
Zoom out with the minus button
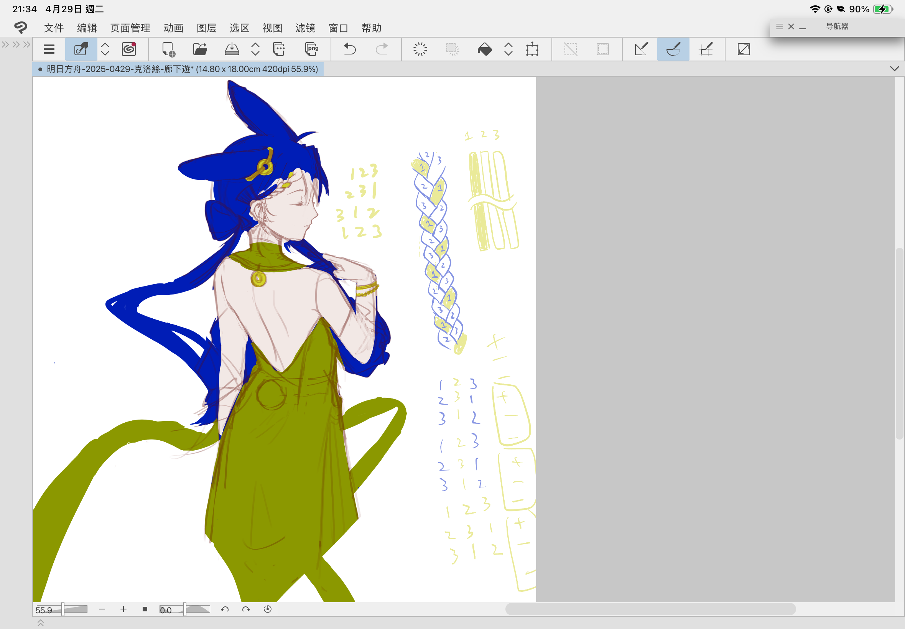102,609
